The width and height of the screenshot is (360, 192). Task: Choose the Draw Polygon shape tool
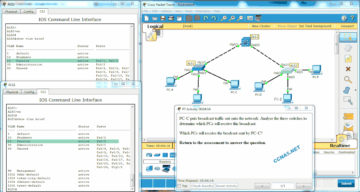click(x=348, y=90)
